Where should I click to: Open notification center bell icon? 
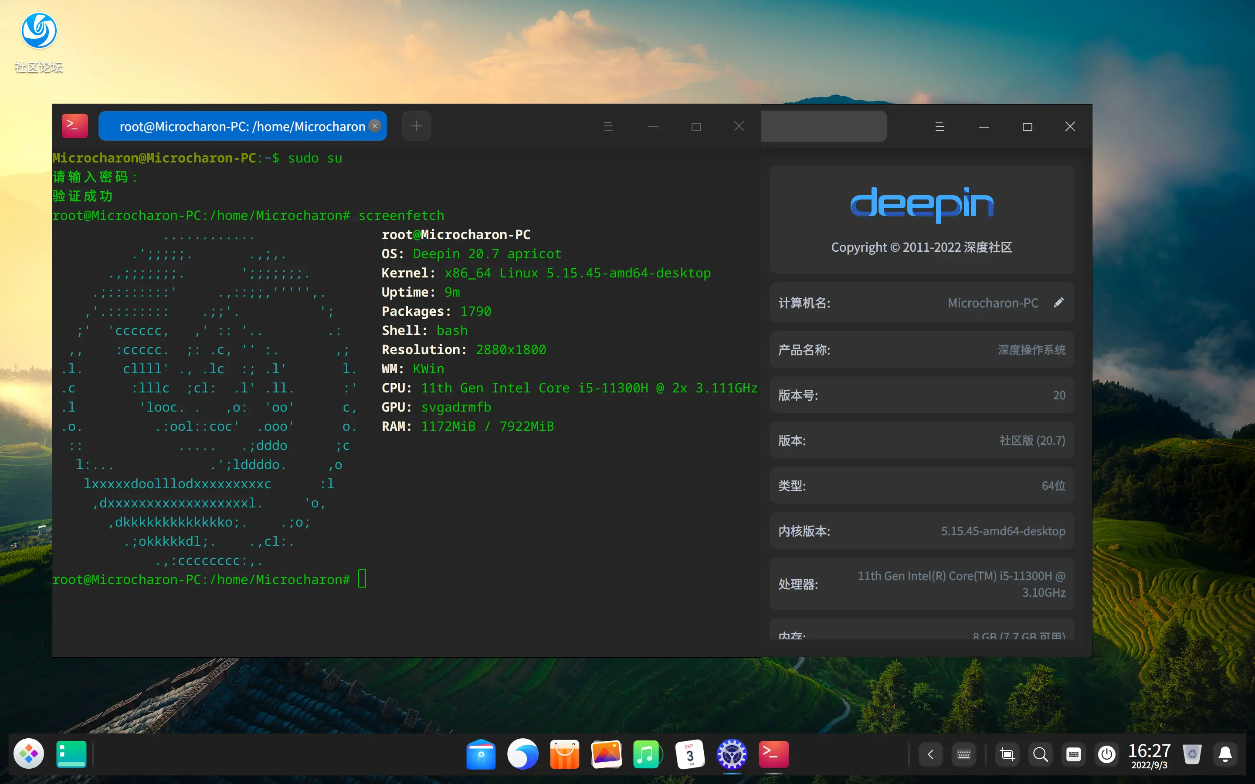coord(1225,754)
